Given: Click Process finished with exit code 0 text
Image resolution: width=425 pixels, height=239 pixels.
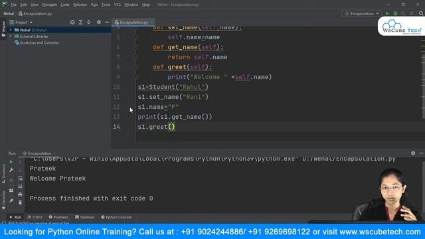Looking at the screenshot, I should click(92, 199).
